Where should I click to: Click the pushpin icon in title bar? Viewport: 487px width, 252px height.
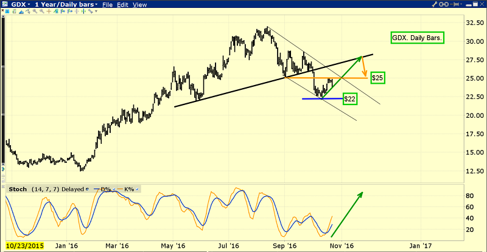(x=454, y=4)
